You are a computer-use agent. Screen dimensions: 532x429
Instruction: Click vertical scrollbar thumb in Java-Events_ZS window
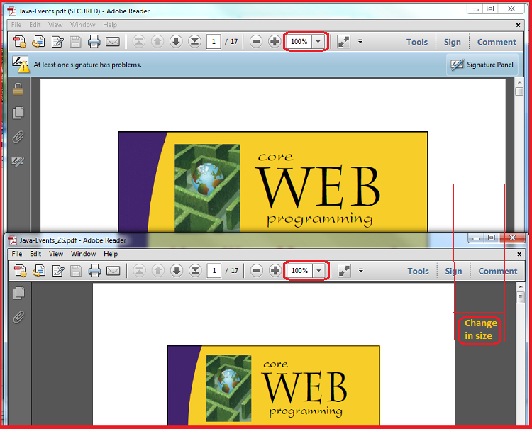pyautogui.click(x=520, y=297)
